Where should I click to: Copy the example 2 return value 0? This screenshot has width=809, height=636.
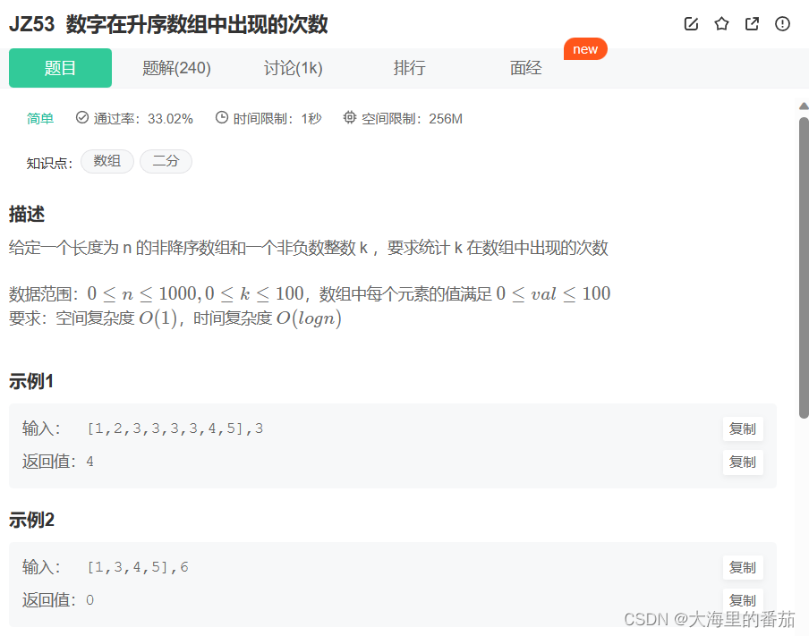(743, 600)
